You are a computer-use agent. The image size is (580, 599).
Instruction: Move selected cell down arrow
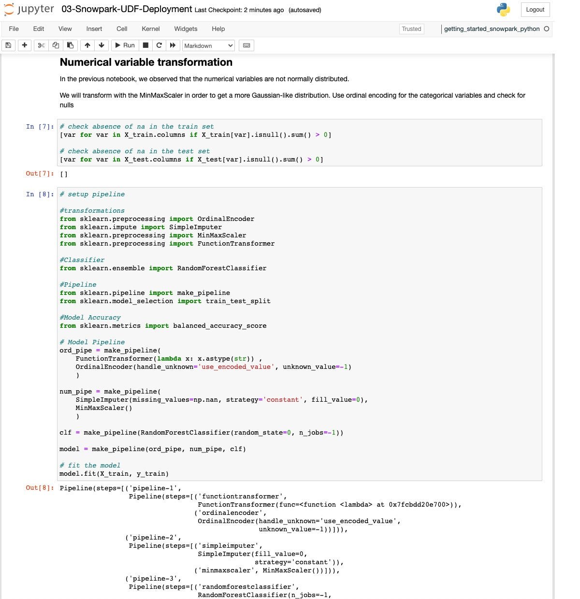pyautogui.click(x=101, y=45)
